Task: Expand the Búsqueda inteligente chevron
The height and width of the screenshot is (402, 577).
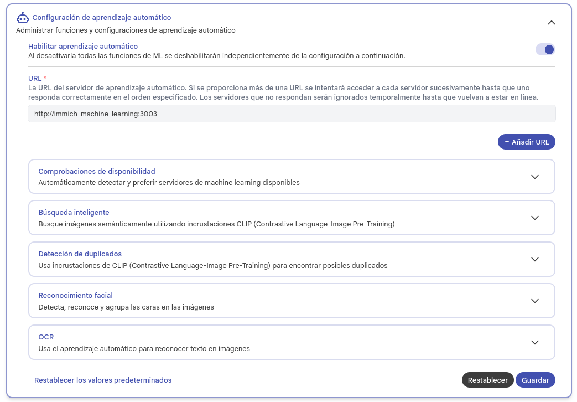Action: coord(534,218)
